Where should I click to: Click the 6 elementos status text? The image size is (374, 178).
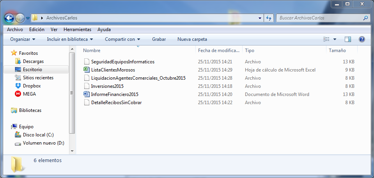(48, 161)
